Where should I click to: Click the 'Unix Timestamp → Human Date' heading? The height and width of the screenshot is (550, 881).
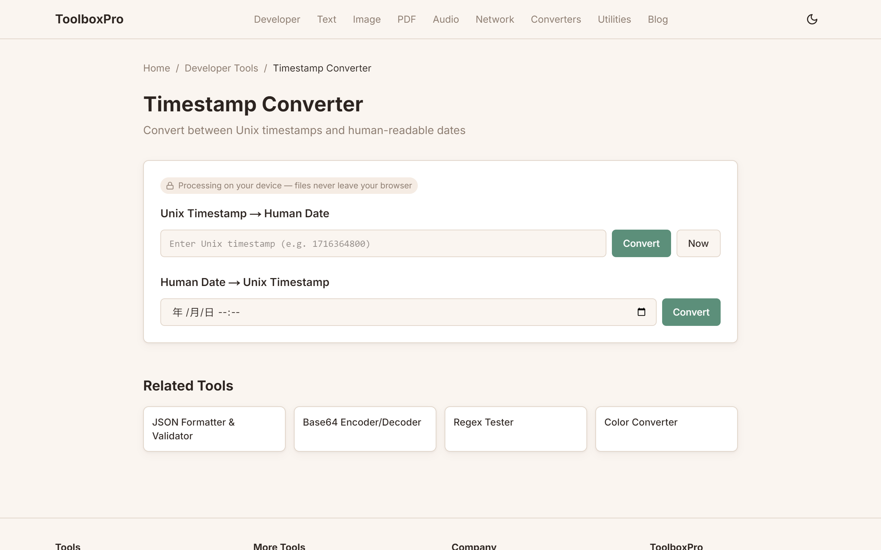pyautogui.click(x=245, y=213)
